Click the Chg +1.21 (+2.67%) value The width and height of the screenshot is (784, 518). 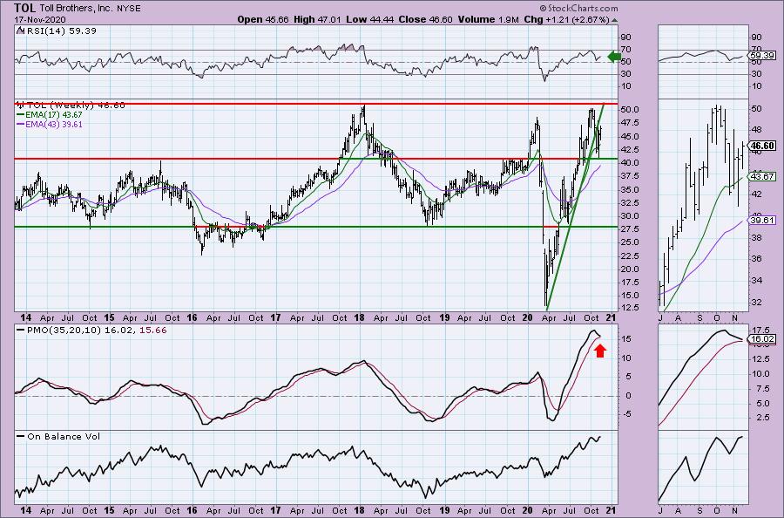pyautogui.click(x=566, y=19)
